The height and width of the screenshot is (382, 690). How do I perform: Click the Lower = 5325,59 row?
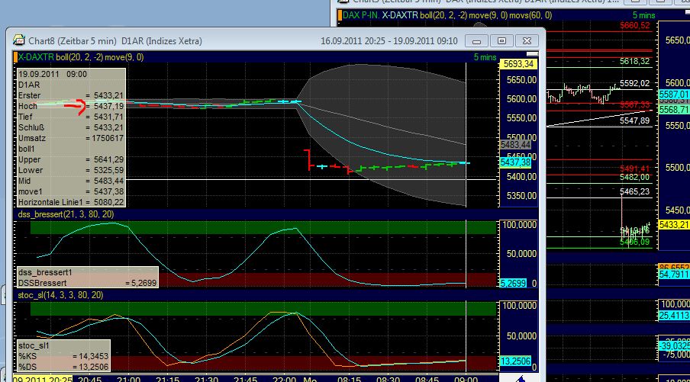[71, 170]
